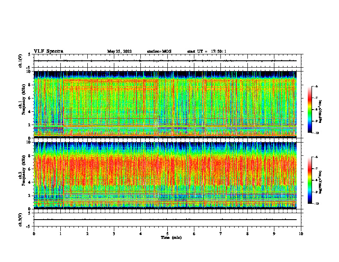This screenshot has height=262, width=339.
Task: Click the 'ch.1(V)' axis label
Action: click(x=20, y=61)
